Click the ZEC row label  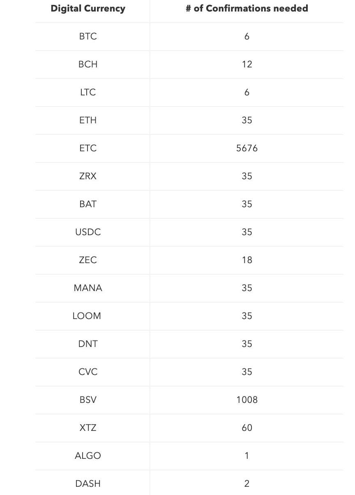tap(88, 260)
